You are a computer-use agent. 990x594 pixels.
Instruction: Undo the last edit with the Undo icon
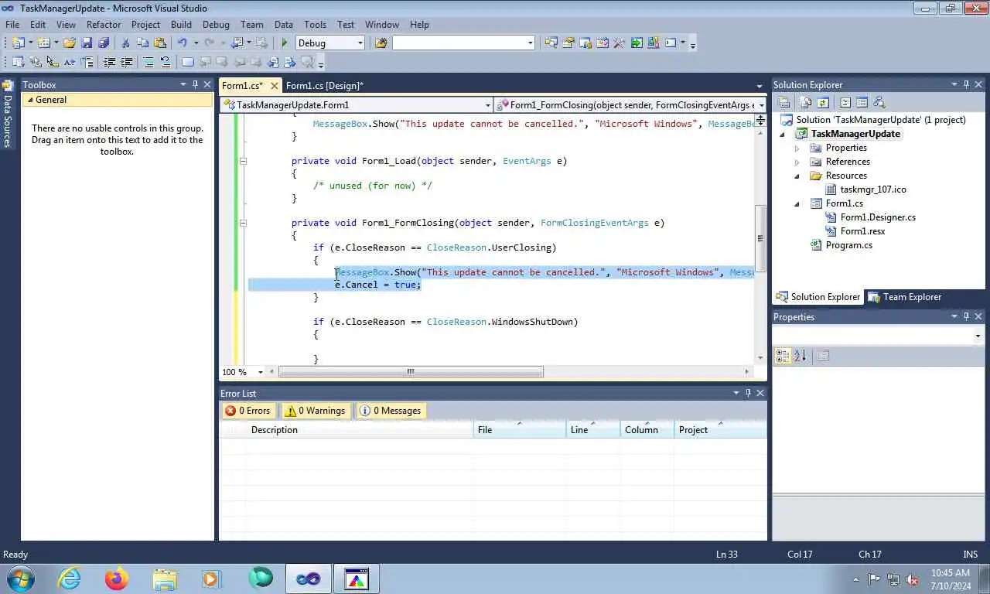[182, 43]
